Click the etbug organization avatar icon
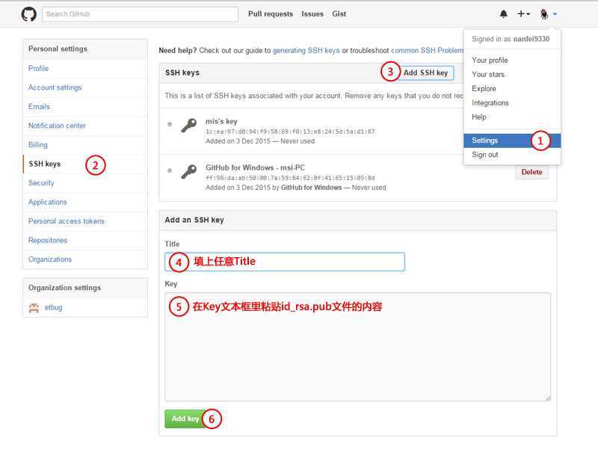The width and height of the screenshot is (598, 456). [x=34, y=308]
